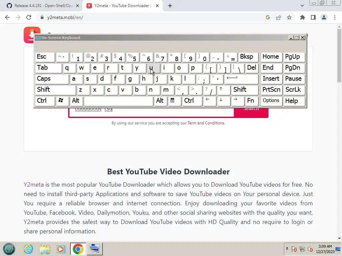This screenshot has height=256, width=342.
Task: Launch Internet Explorer from taskbar
Action: [28, 249]
